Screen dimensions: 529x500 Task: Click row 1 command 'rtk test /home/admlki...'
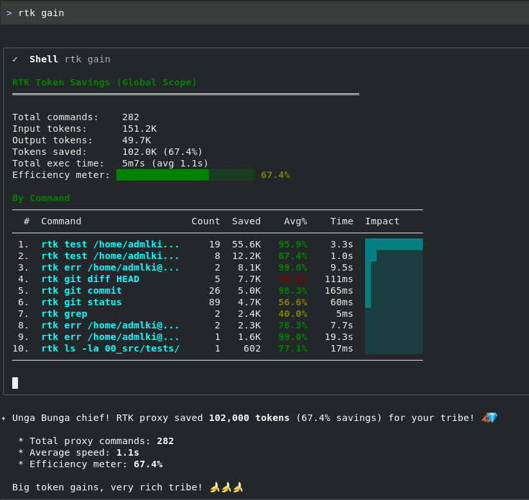(111, 244)
